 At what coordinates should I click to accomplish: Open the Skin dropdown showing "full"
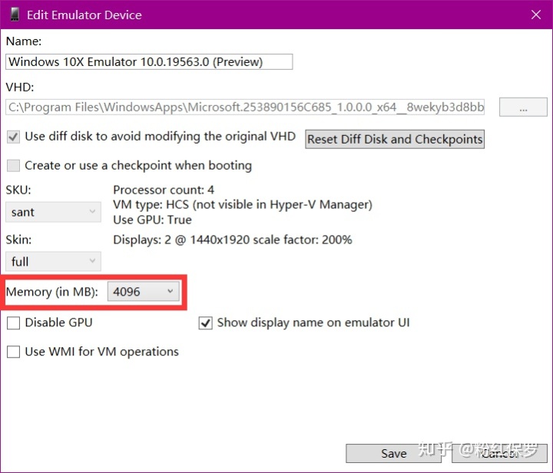[x=53, y=261]
